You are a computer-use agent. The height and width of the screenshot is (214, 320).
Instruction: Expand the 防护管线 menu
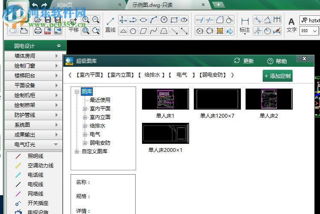(33, 115)
